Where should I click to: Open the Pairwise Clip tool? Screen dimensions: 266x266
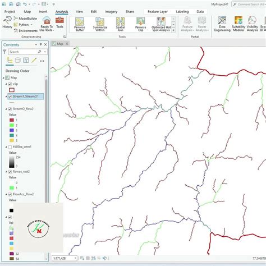pyautogui.click(x=140, y=24)
